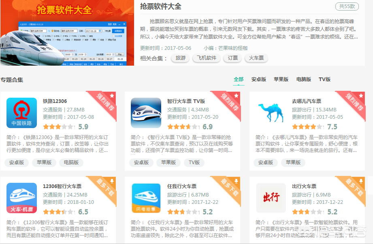Open the 旅游 related collection tag

coord(181,58)
